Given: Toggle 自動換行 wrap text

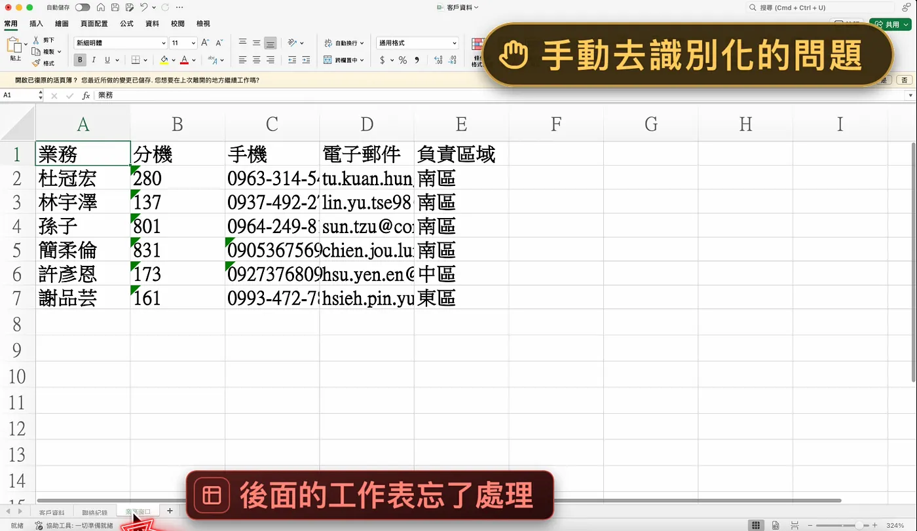Looking at the screenshot, I should coord(345,43).
